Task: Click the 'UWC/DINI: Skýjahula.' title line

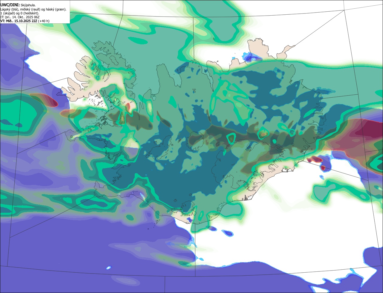Action: [18, 5]
